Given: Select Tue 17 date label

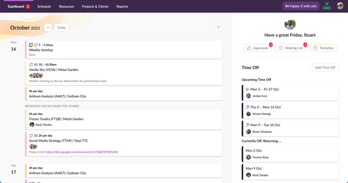Looking at the screenshot, I should (x=14, y=169).
